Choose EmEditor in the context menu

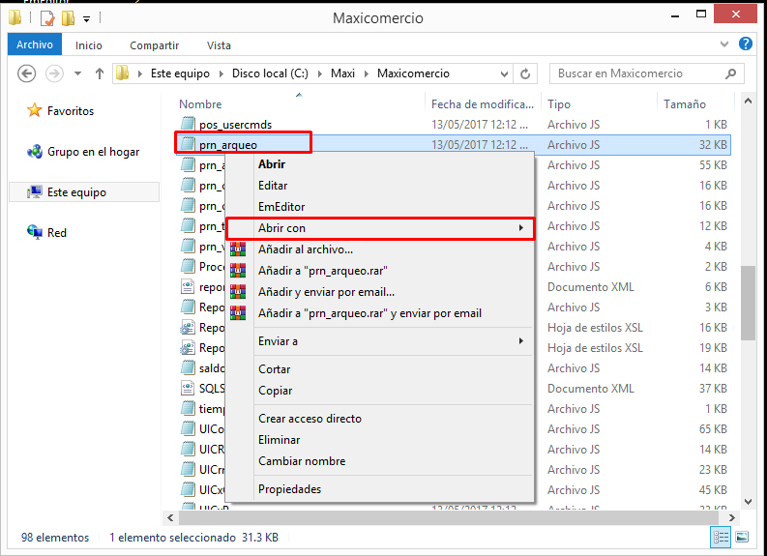[281, 207]
